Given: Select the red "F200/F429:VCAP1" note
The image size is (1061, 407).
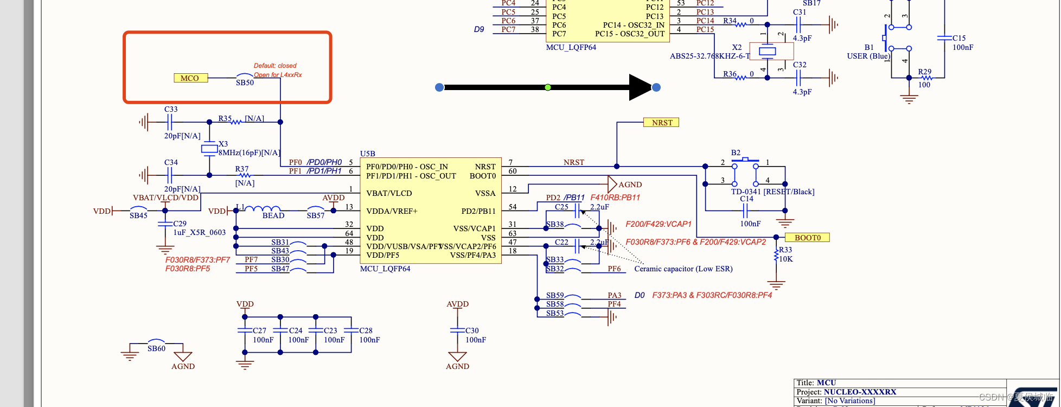Looking at the screenshot, I should [659, 224].
